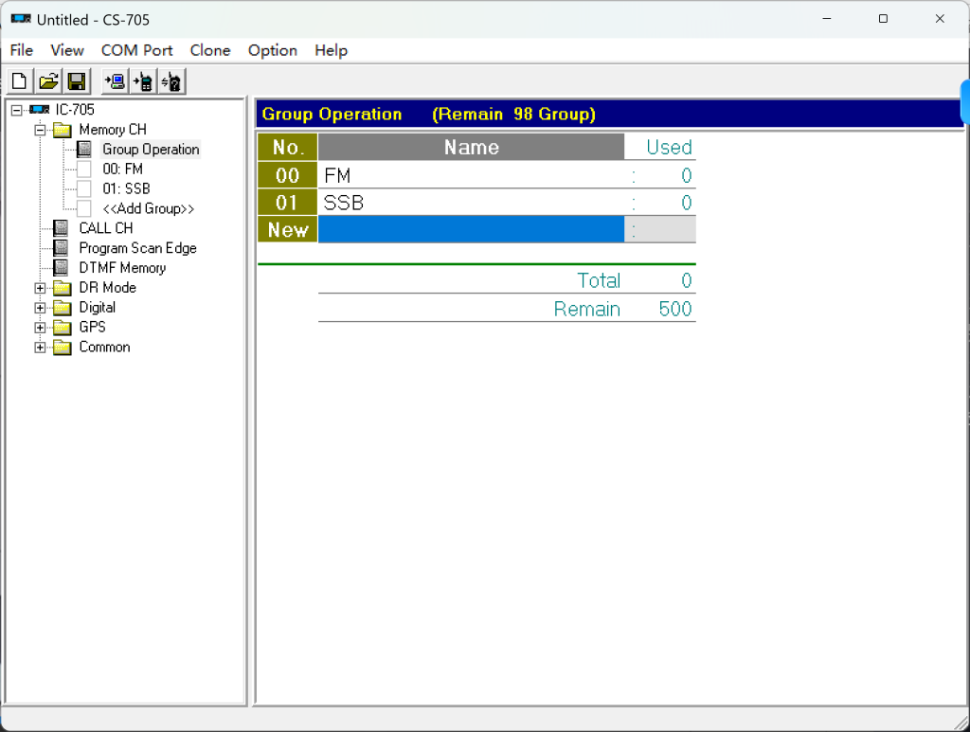Select the 00: FM group in tree
Image resolution: width=970 pixels, height=732 pixels.
[122, 169]
